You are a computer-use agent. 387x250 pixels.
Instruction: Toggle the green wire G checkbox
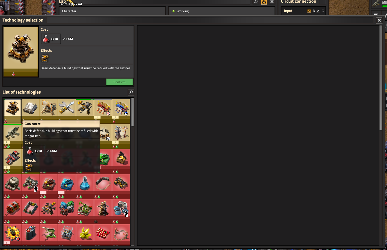(x=318, y=11)
